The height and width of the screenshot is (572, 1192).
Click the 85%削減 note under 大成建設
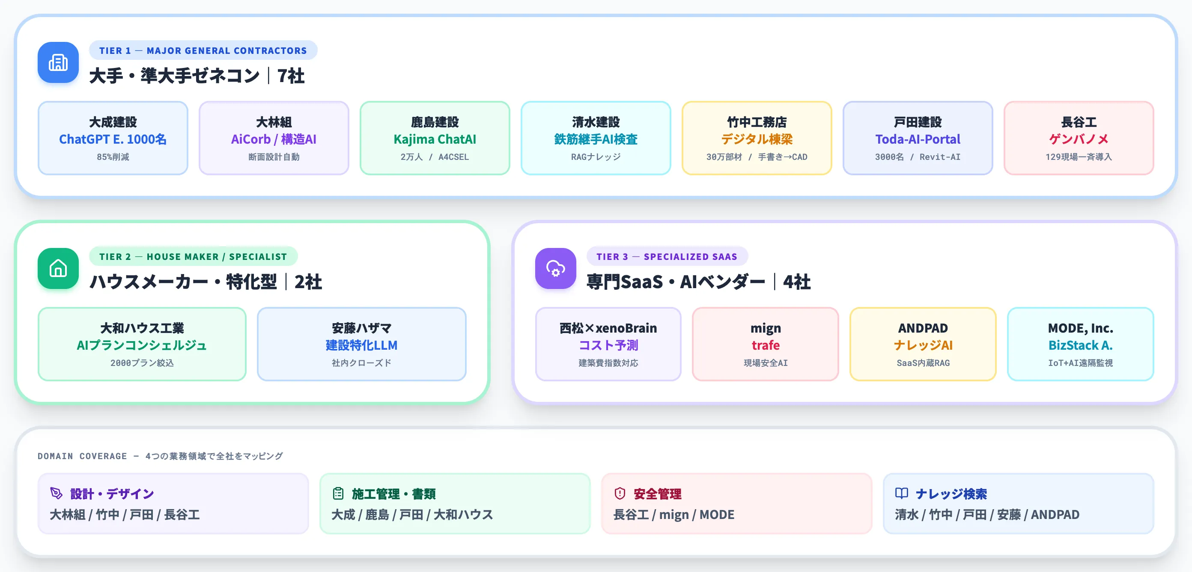[x=113, y=157]
